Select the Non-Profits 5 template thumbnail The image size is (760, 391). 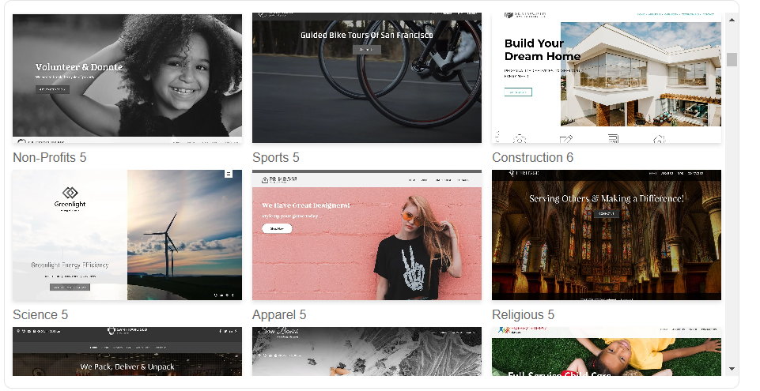tap(127, 78)
